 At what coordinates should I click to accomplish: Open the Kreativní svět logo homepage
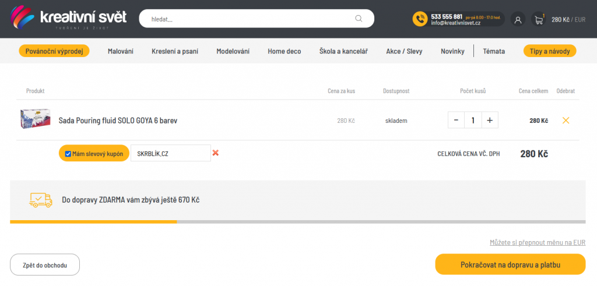click(69, 18)
